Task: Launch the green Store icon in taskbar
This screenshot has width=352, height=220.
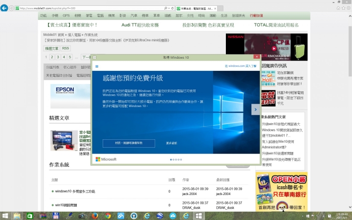Action: point(30,216)
